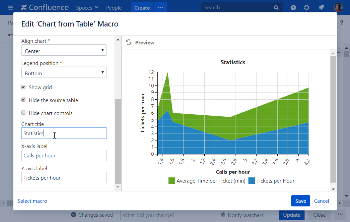Save the macro settings
Screen dimensions: 350x222
(x=300, y=201)
